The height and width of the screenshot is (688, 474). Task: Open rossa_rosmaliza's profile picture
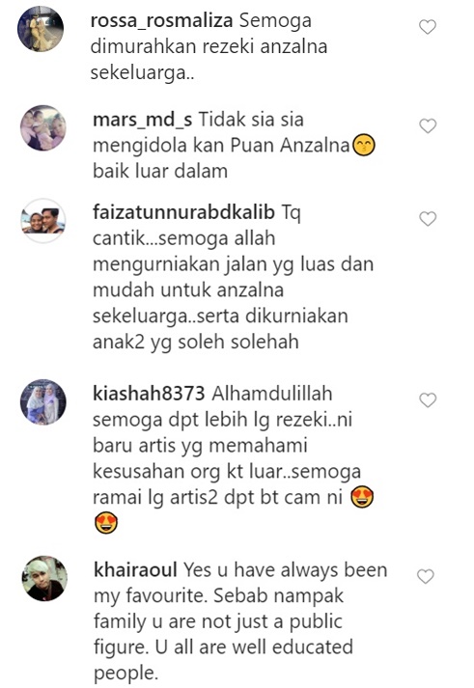(41, 29)
